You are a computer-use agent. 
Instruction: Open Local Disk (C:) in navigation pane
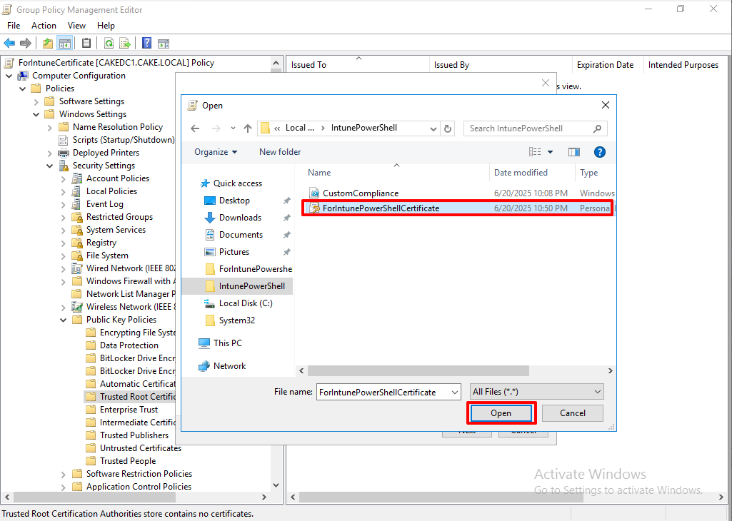[x=246, y=303]
